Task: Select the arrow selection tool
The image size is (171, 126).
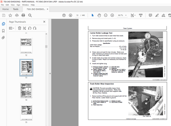Action: click(93, 15)
